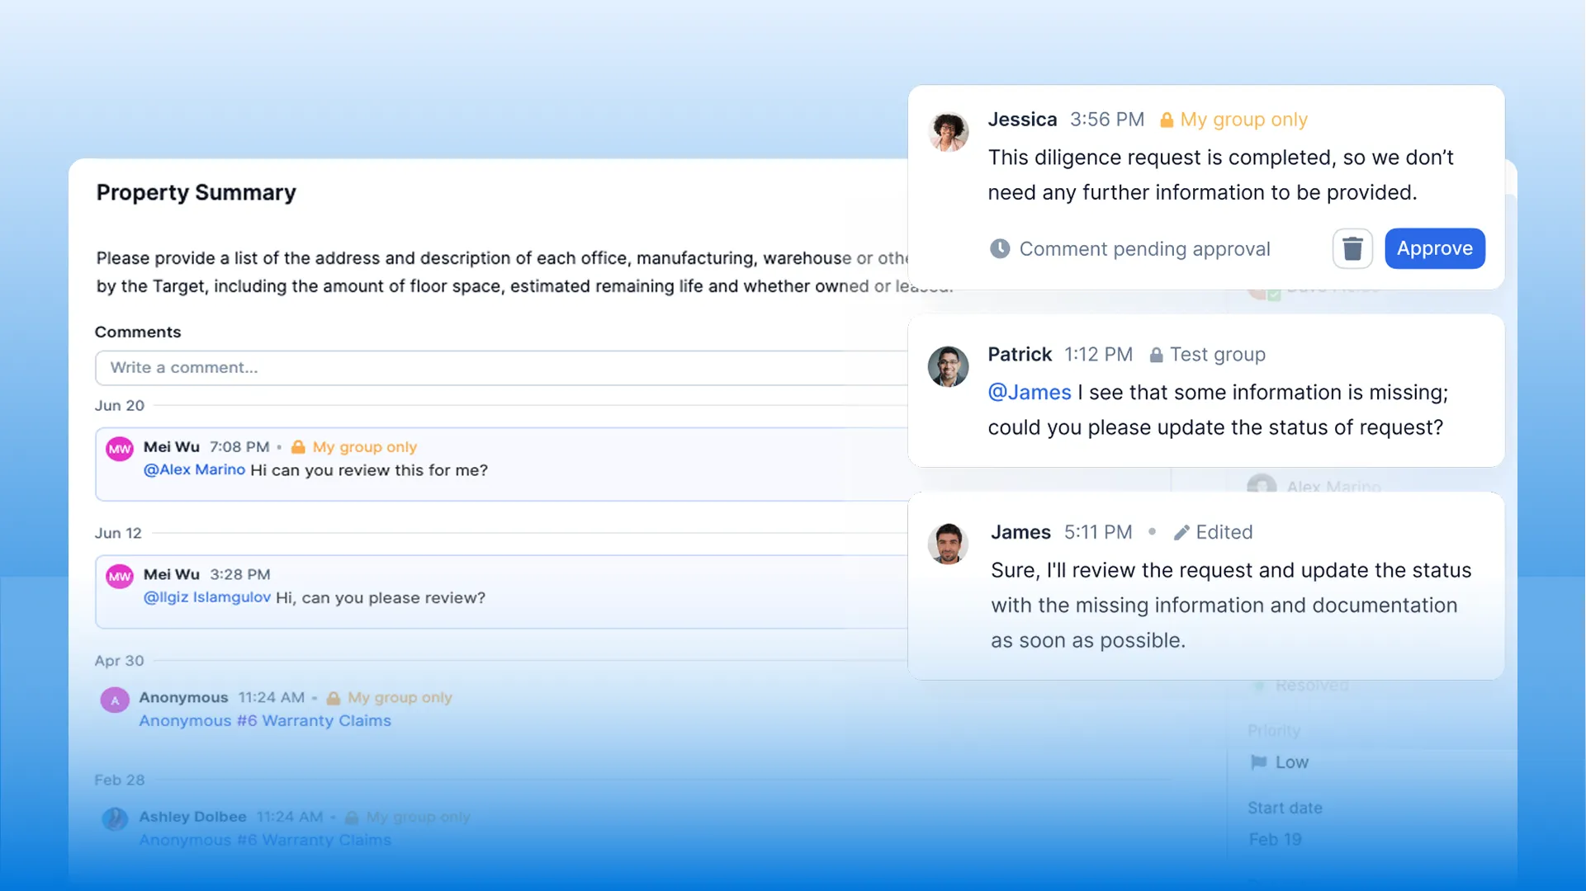Click the Edited pencil icon on James's comment
This screenshot has width=1586, height=891.
1181,533
